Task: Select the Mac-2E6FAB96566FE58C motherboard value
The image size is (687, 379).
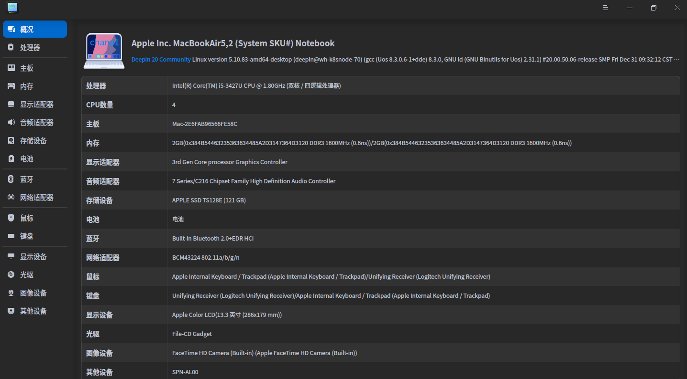Action: [205, 124]
